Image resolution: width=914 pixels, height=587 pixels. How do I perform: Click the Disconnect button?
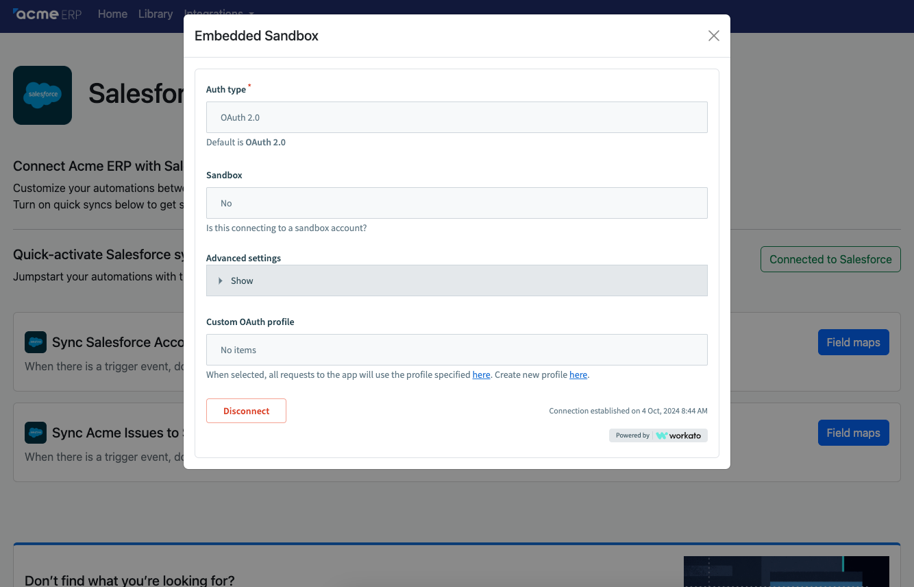[246, 411]
